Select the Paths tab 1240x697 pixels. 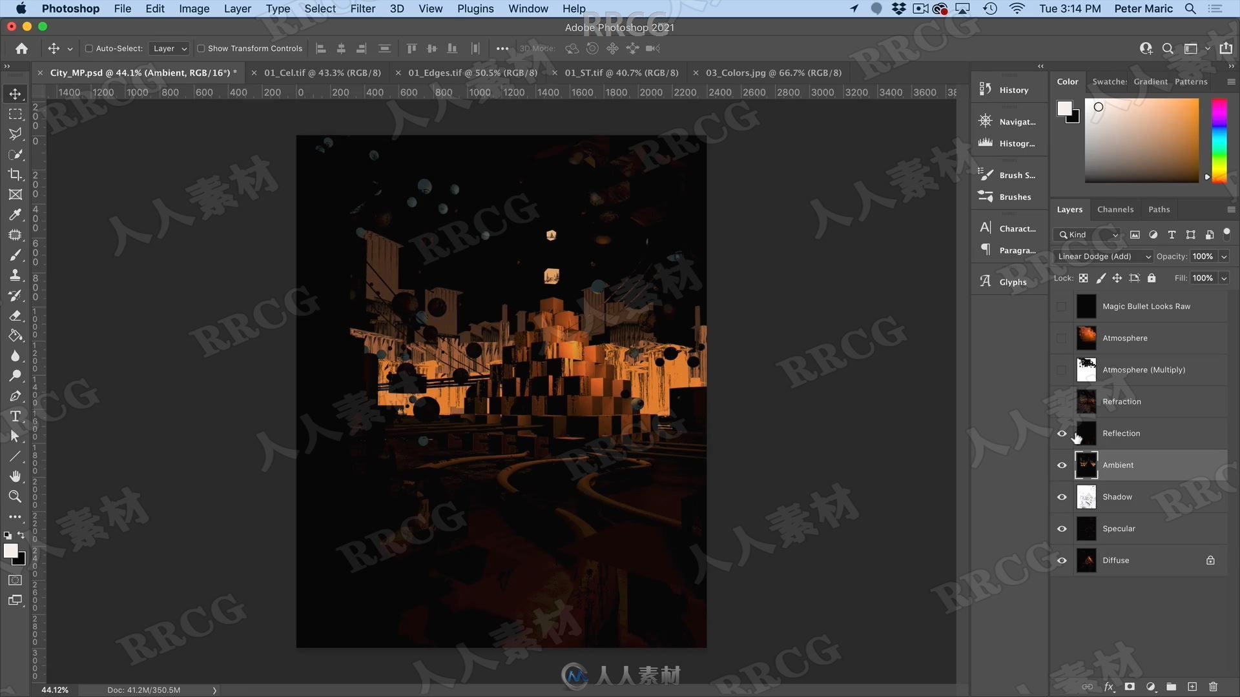(x=1160, y=208)
